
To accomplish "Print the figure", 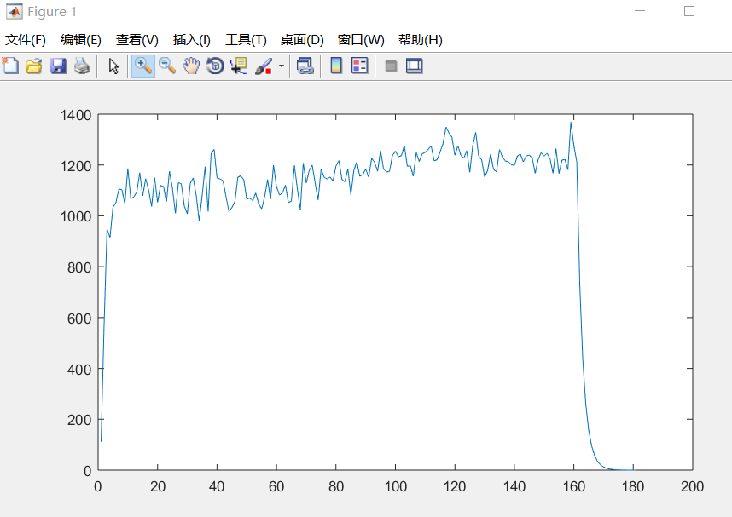I will point(80,66).
